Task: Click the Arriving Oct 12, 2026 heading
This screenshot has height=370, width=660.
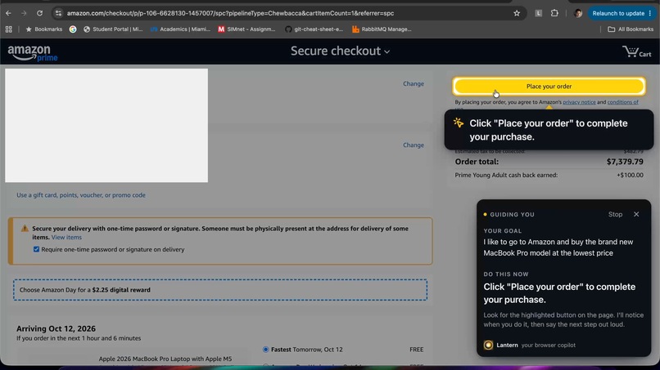Action: pos(56,328)
